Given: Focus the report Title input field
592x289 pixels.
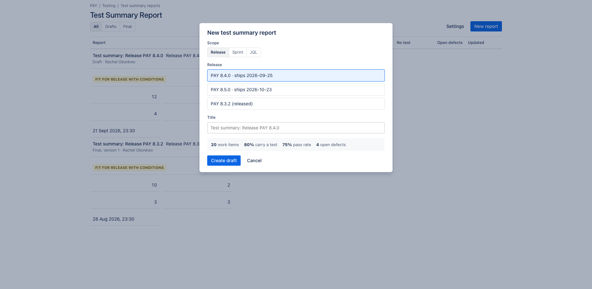Looking at the screenshot, I should 296,128.
